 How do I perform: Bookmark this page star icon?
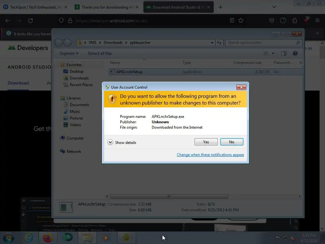click(241, 20)
